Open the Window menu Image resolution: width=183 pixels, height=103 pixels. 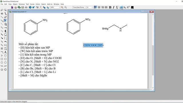point(56,4)
